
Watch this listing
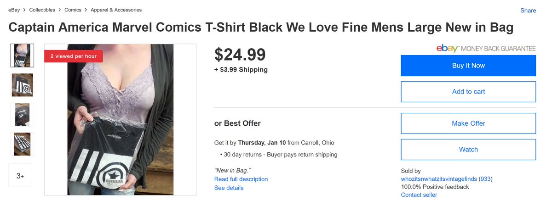tap(468, 150)
